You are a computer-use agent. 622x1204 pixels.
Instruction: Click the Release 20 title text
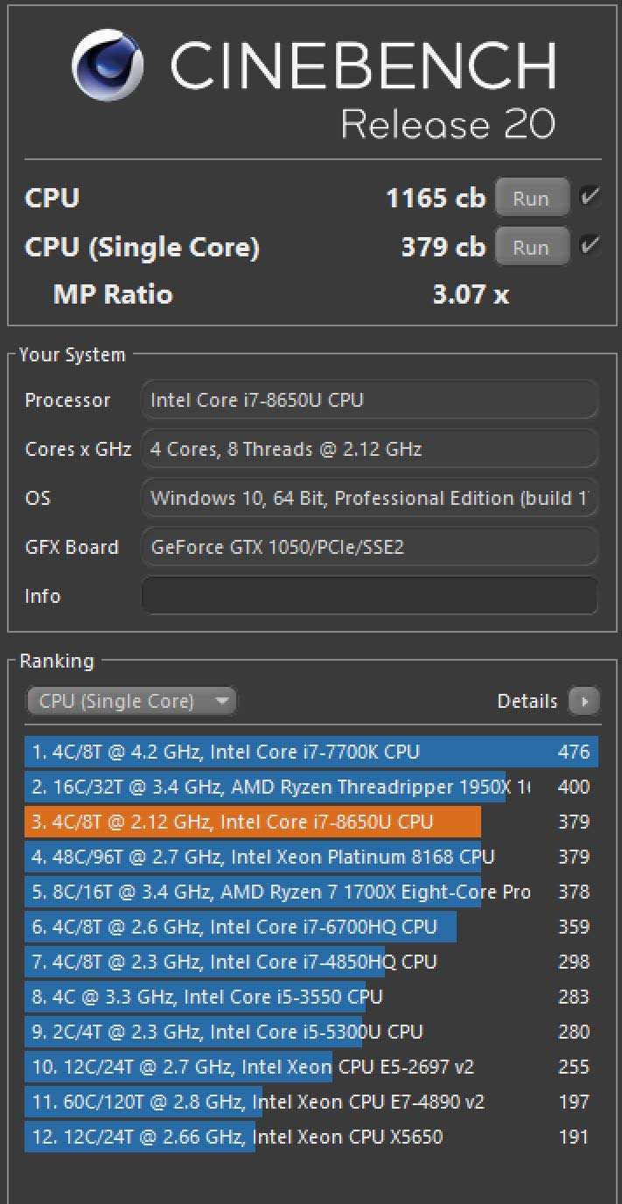pos(448,123)
